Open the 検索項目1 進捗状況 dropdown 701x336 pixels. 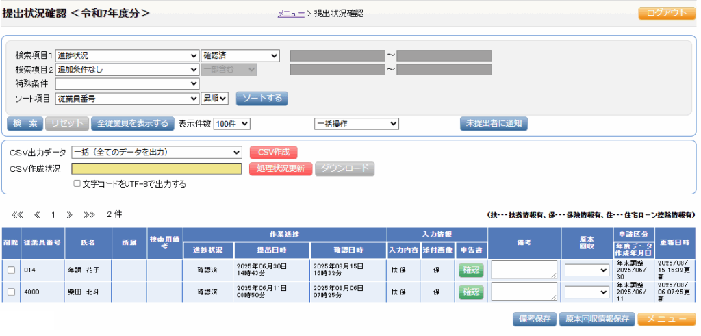tap(127, 56)
